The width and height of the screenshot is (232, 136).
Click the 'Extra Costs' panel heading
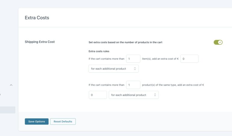point(37,18)
